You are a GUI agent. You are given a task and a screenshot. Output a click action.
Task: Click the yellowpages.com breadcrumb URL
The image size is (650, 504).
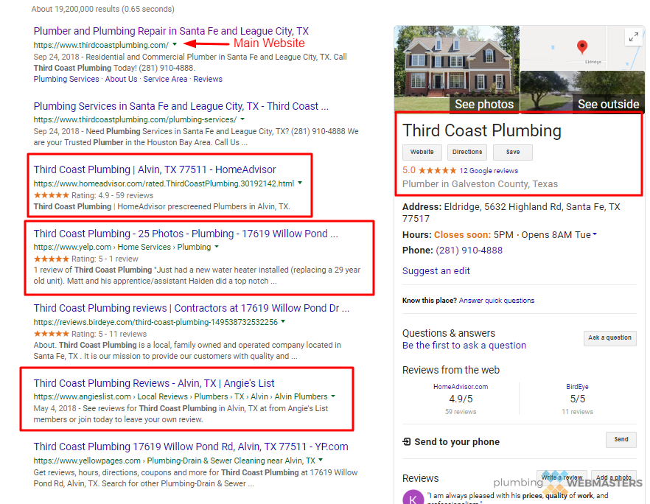coord(174,461)
